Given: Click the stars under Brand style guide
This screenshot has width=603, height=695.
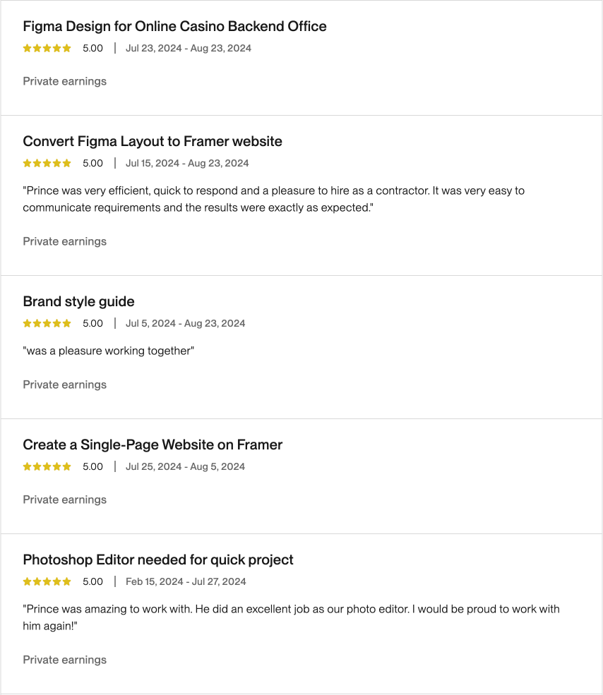Looking at the screenshot, I should (x=47, y=324).
